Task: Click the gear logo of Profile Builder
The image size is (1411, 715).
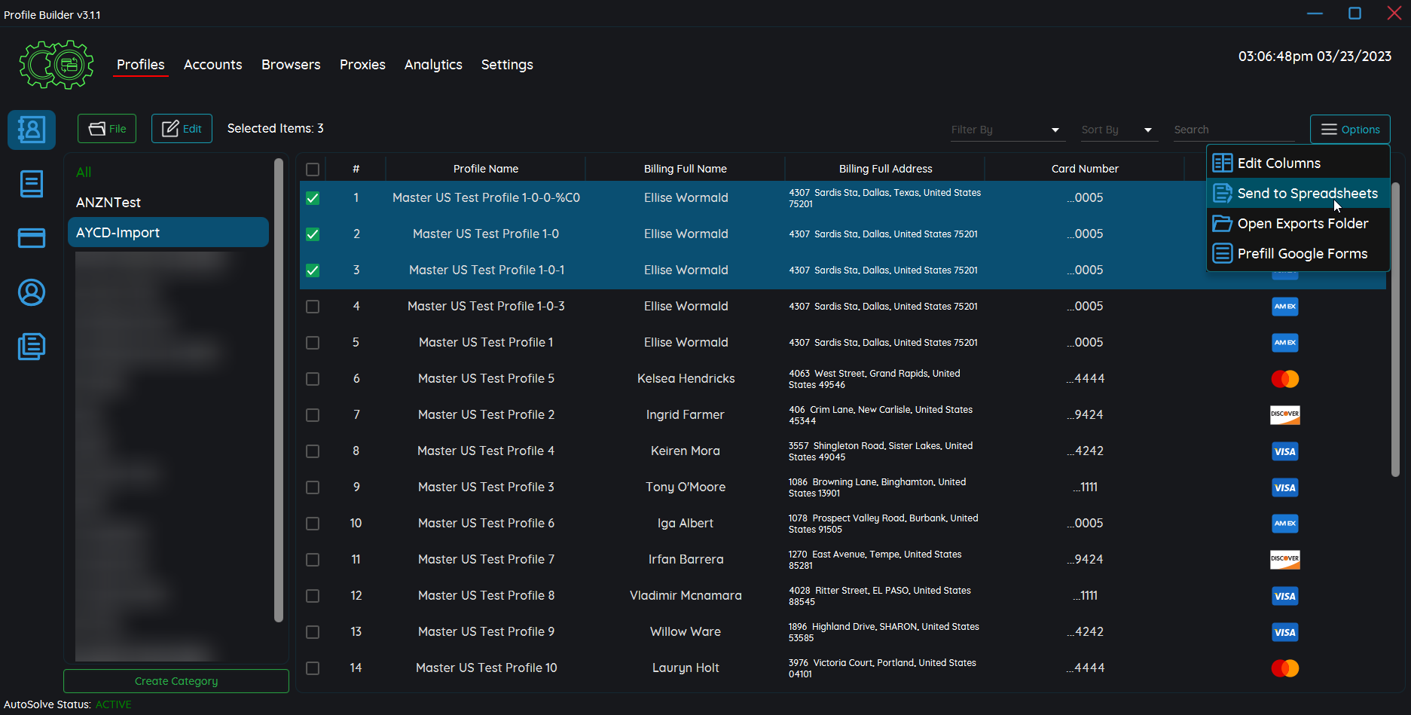Action: [x=57, y=65]
